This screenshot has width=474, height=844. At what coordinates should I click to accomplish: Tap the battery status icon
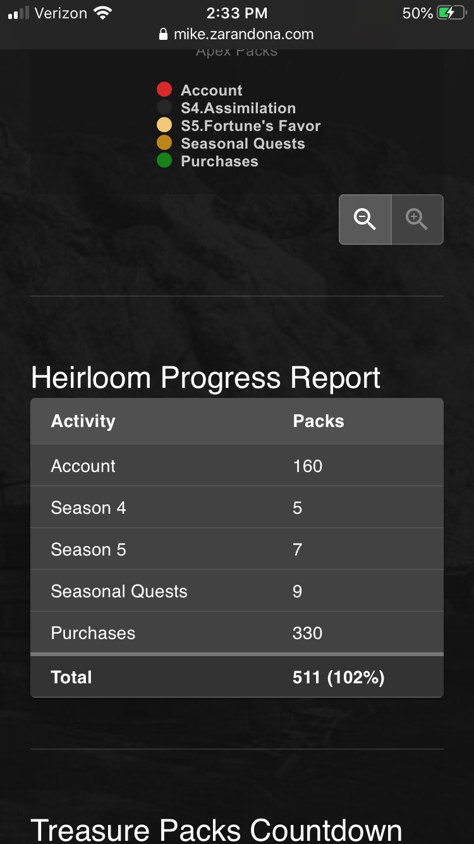click(x=451, y=13)
